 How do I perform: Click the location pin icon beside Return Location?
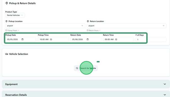point(88,21)
